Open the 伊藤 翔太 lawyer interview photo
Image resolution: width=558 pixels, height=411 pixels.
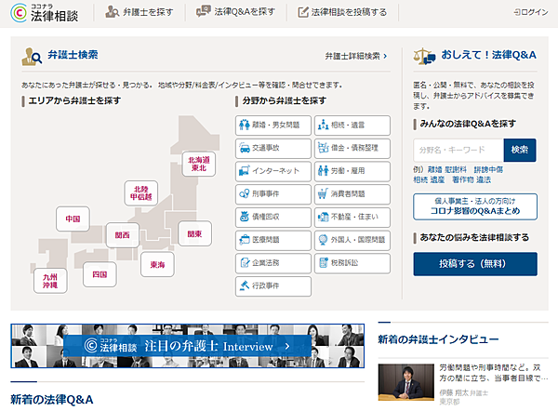(x=406, y=382)
